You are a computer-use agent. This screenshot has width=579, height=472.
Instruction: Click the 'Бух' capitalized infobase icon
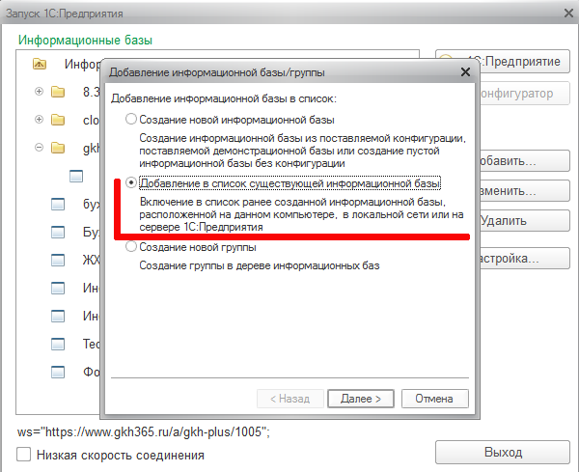(58, 232)
